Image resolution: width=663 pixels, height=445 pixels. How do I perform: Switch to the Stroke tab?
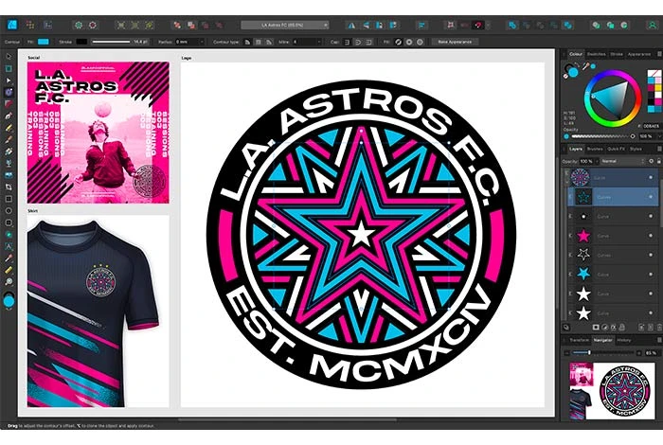click(616, 54)
